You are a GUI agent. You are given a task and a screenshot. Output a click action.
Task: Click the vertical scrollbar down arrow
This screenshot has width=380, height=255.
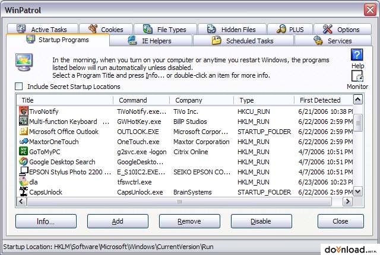[x=358, y=192]
